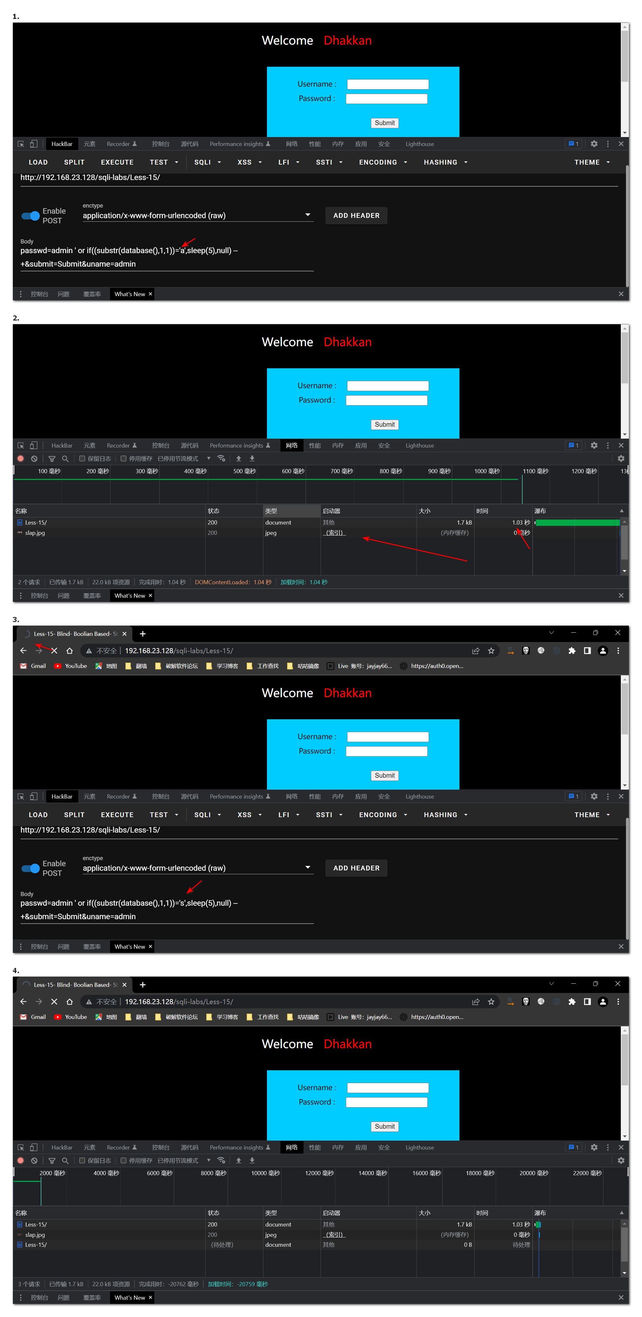Screen dimensions: 642x1317
Task: Click the filter funnel icon in screenshot 2's network toolbar
Action: (52, 458)
